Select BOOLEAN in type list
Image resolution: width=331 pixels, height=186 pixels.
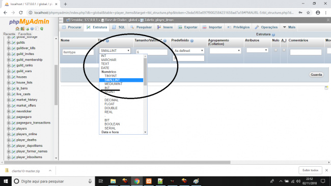pos(112,124)
